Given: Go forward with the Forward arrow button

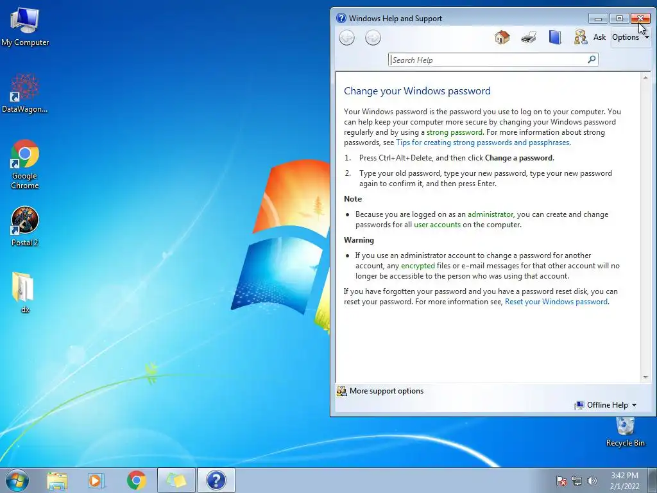Looking at the screenshot, I should (x=373, y=38).
